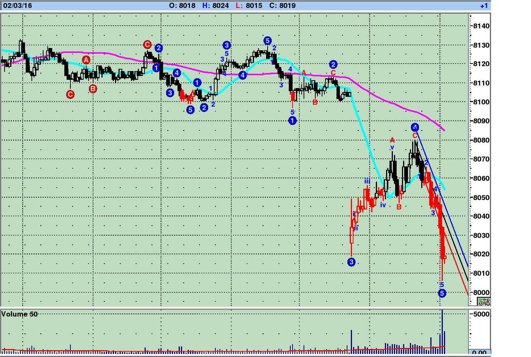Click the 8090 price axis label
Viewport: 531px width, 357px height.
(481, 121)
